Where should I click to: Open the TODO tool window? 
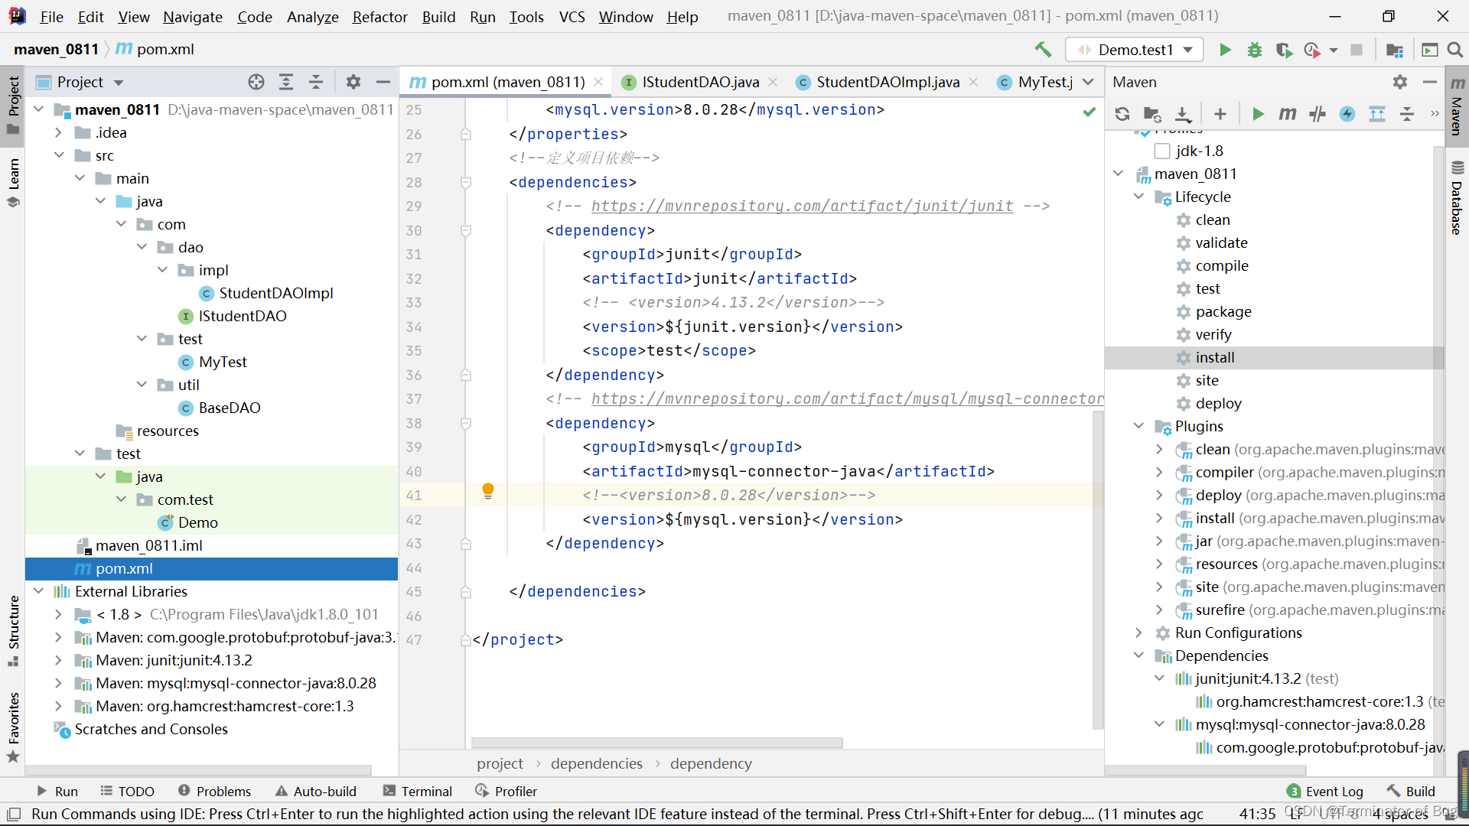pos(127,791)
